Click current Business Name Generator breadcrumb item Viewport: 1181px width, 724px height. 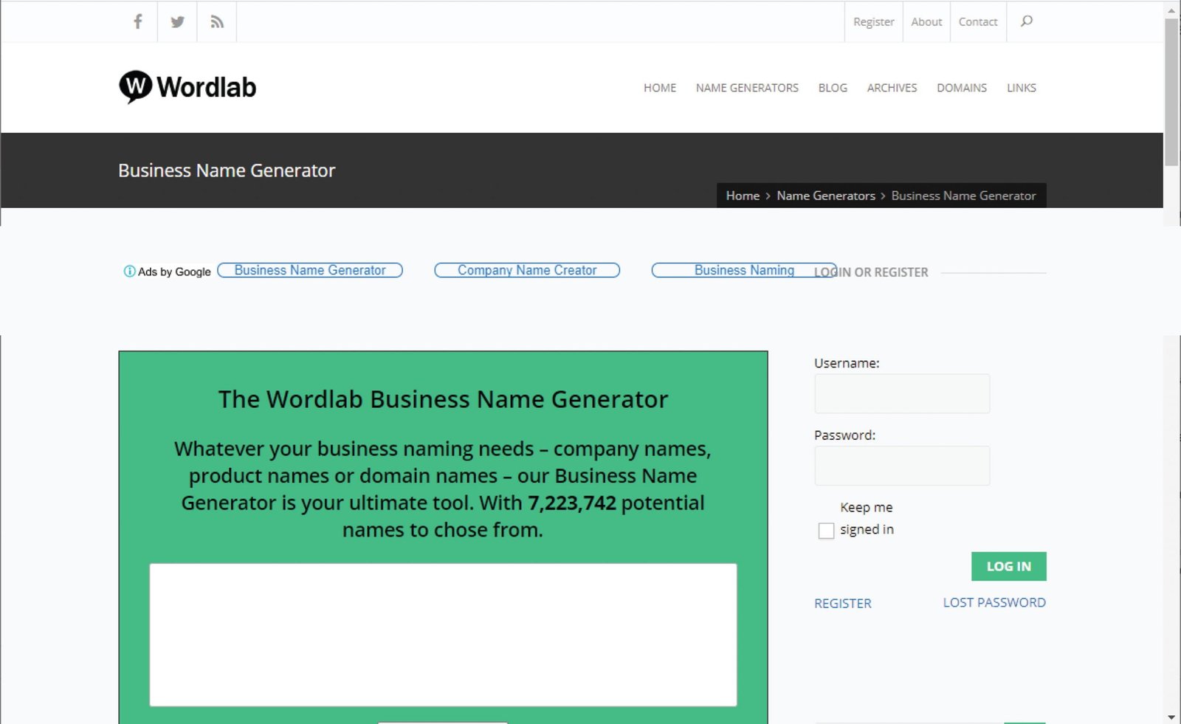pyautogui.click(x=963, y=196)
